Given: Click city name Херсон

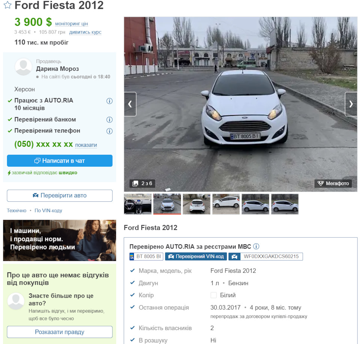Looking at the screenshot, I should click(25, 89).
